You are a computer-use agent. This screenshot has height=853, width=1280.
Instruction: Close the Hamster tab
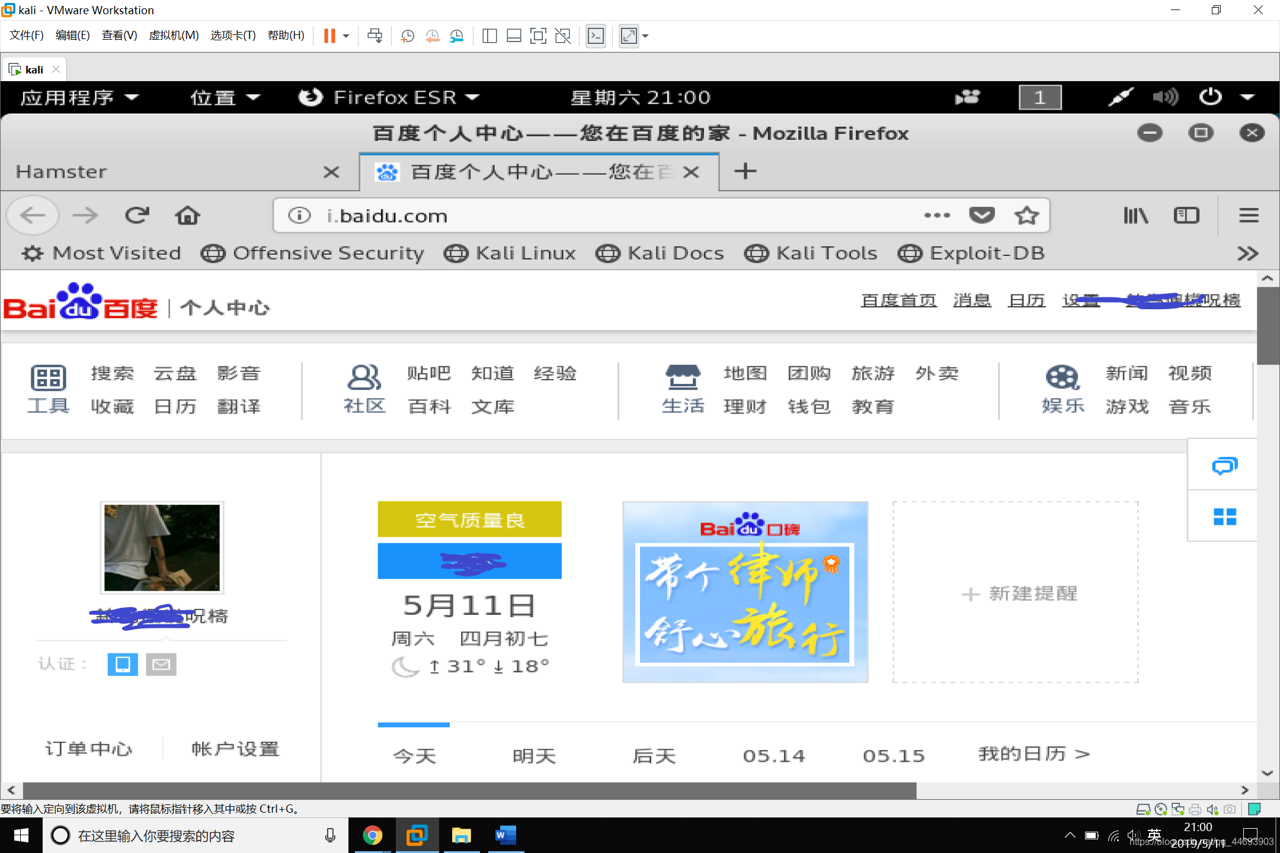coord(331,172)
